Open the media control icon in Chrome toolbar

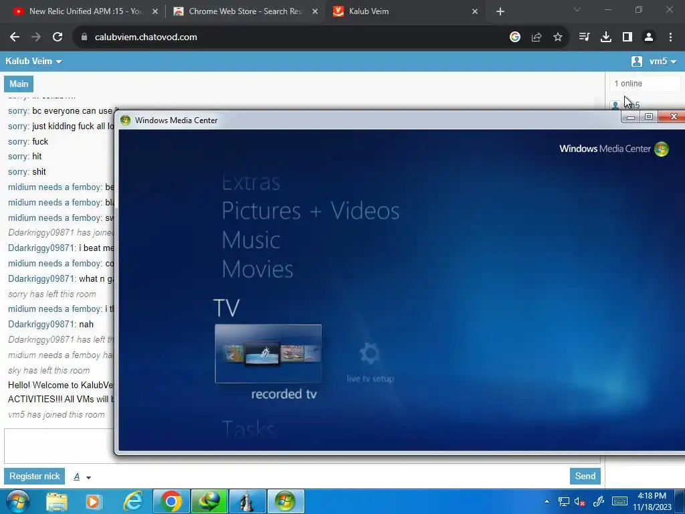[x=584, y=37]
